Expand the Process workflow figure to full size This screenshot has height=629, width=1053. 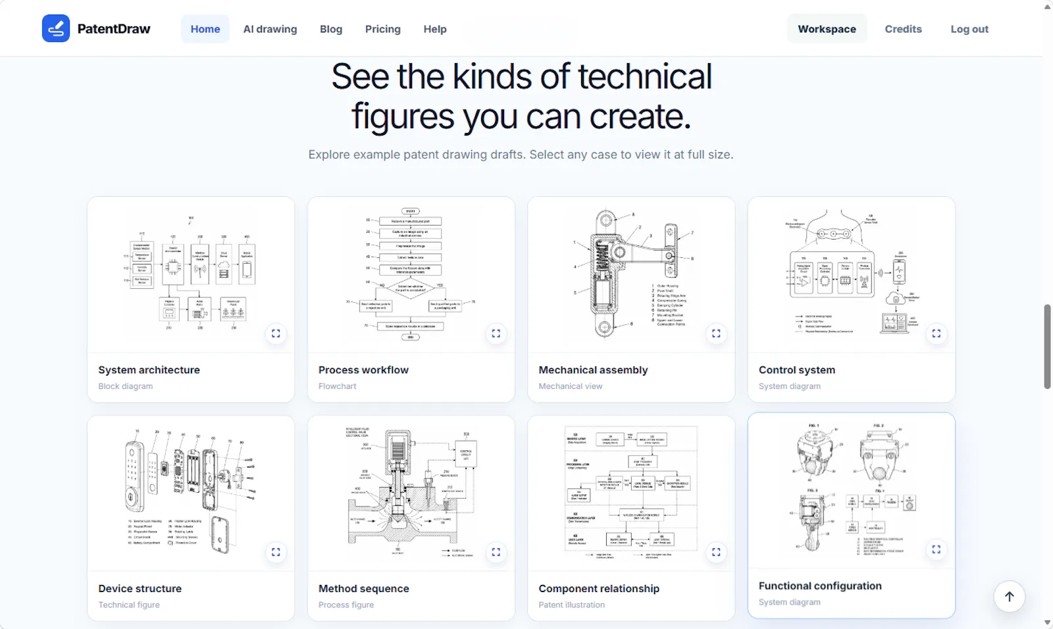[496, 334]
